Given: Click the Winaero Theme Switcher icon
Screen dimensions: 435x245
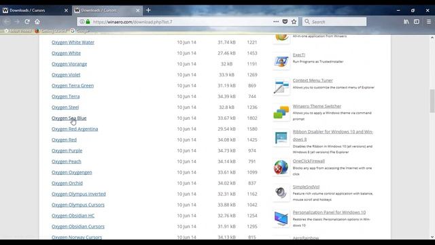Looking at the screenshot, I should (281, 112).
